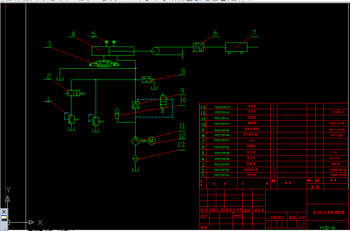Select drawing title 液压张紧系统原理图

pos(329,213)
